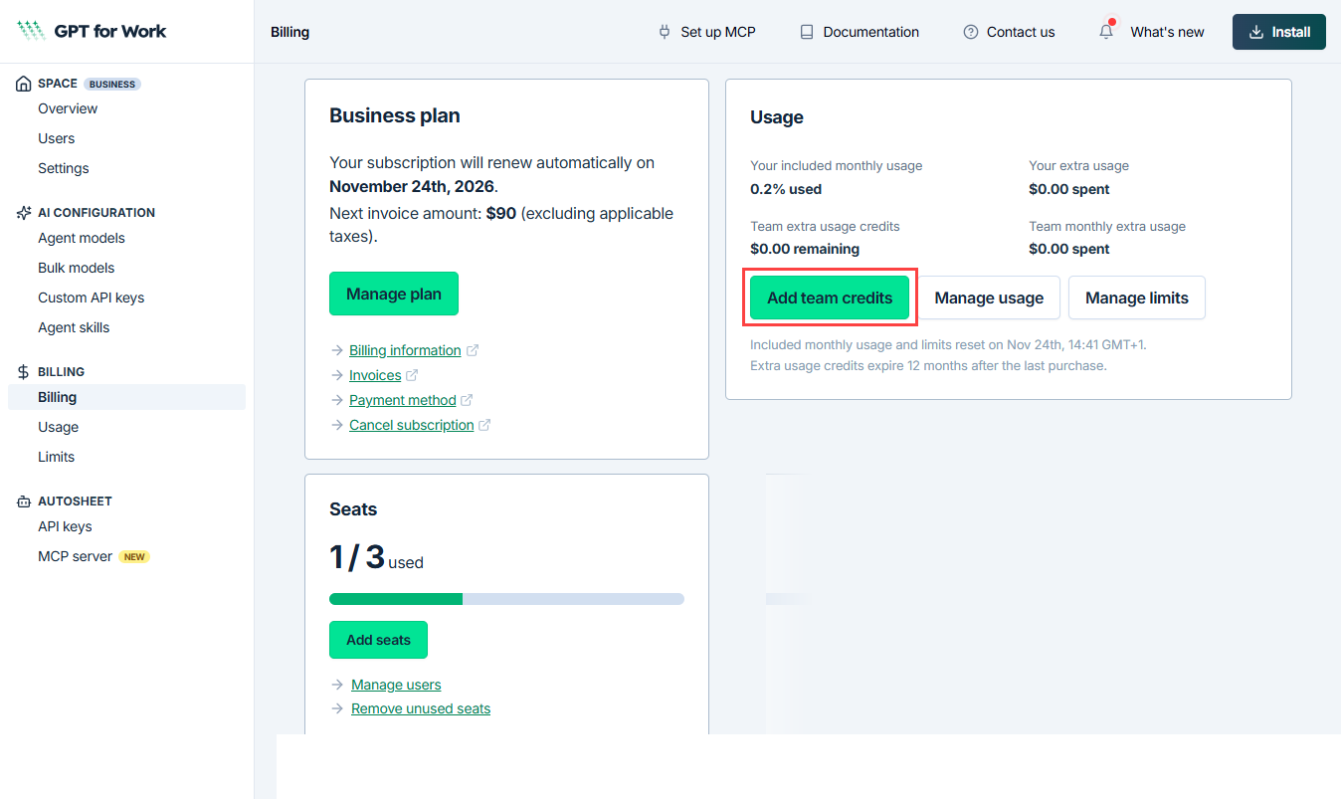Click the GPT for Work logo
The height and width of the screenshot is (799, 1341).
coord(92,31)
